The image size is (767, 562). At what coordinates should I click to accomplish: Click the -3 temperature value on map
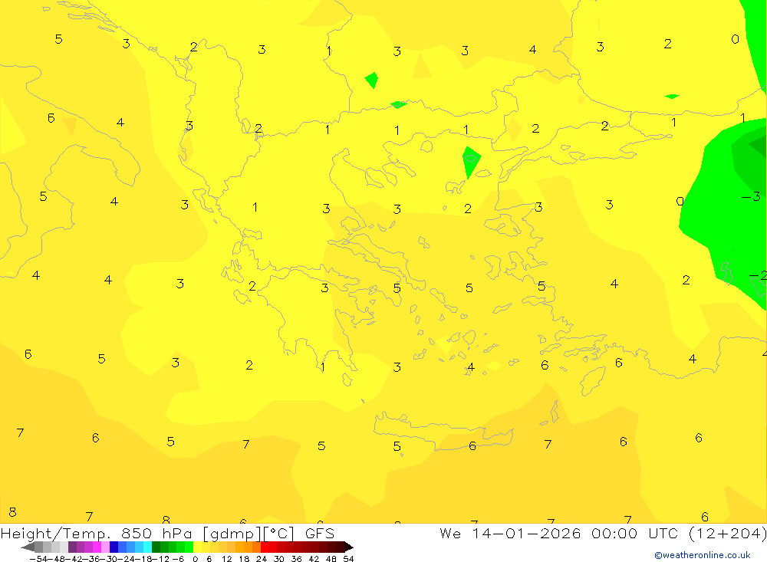click(751, 196)
